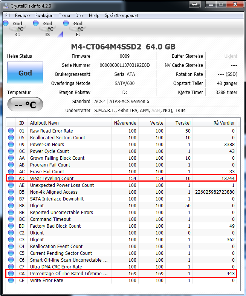Click status orb for SATA Interface Downshift
Screen dimensions: 246x296
pyautogui.click(x=11, y=199)
